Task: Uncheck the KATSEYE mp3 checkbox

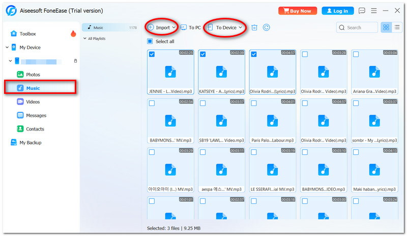Action: tap(202, 54)
